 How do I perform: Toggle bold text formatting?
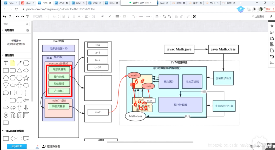63,16
